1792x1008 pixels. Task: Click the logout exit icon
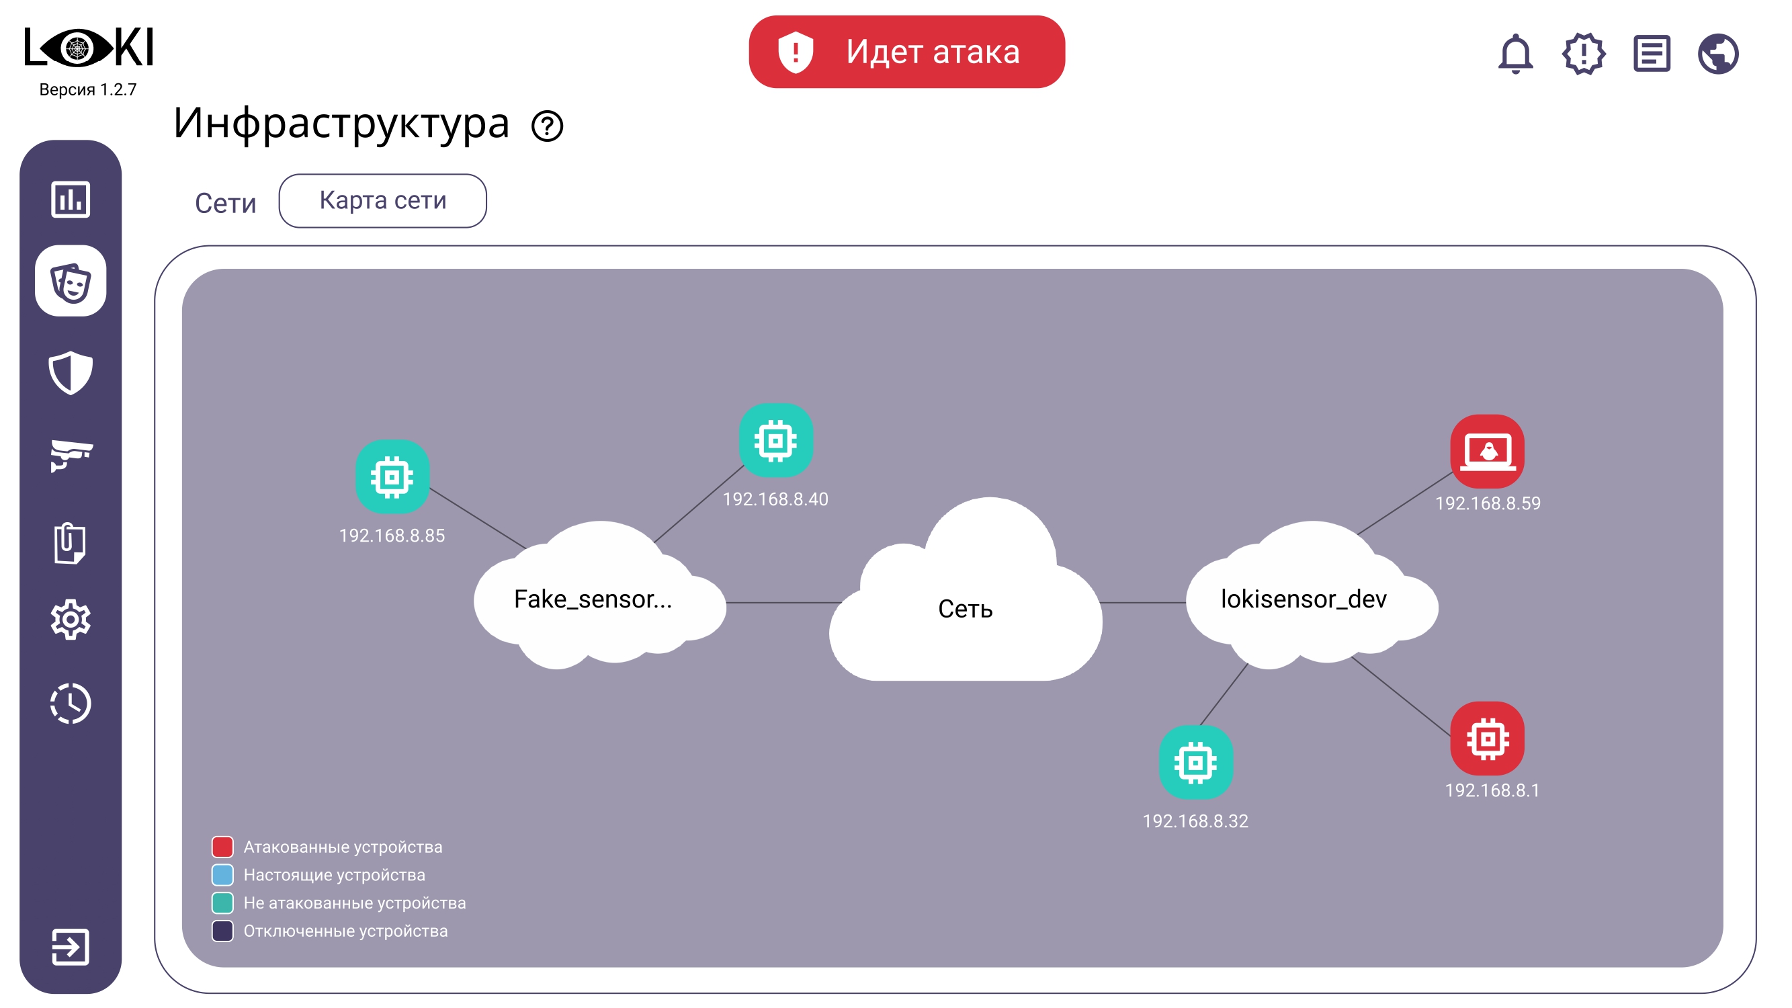[71, 947]
